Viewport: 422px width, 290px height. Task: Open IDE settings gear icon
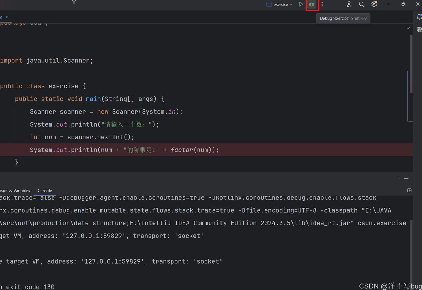(374, 4)
